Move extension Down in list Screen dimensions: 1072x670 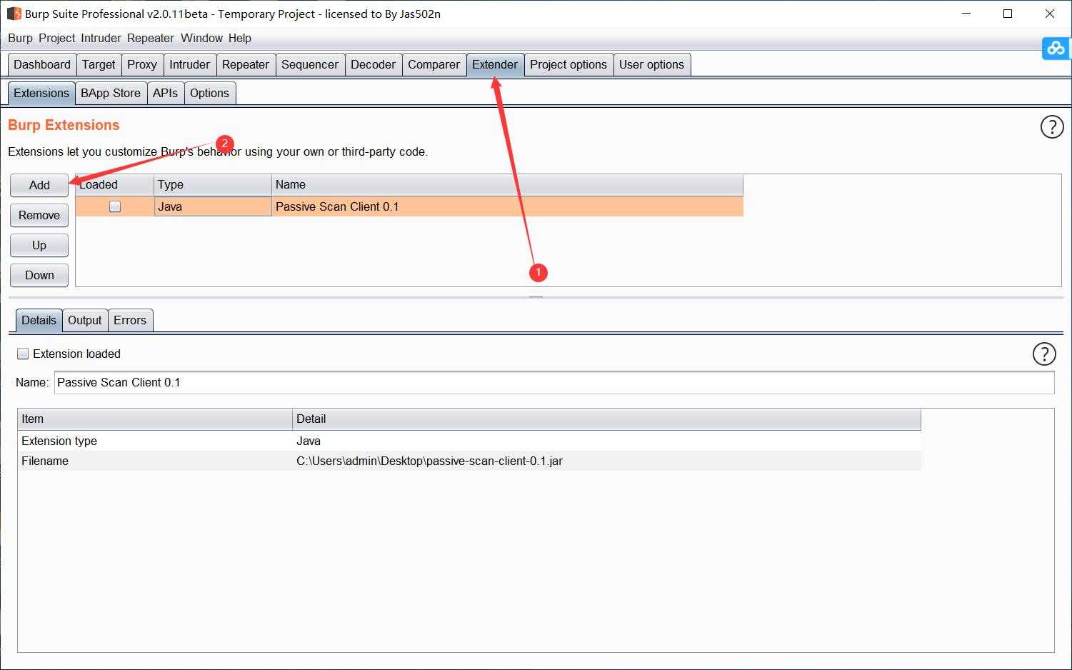(39, 275)
